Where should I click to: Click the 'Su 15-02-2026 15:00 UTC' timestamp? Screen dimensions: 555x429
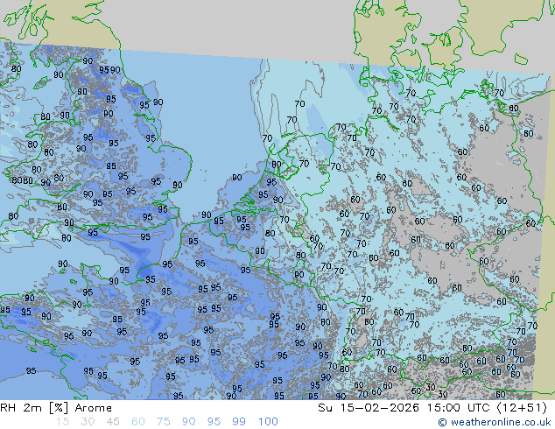pos(404,408)
